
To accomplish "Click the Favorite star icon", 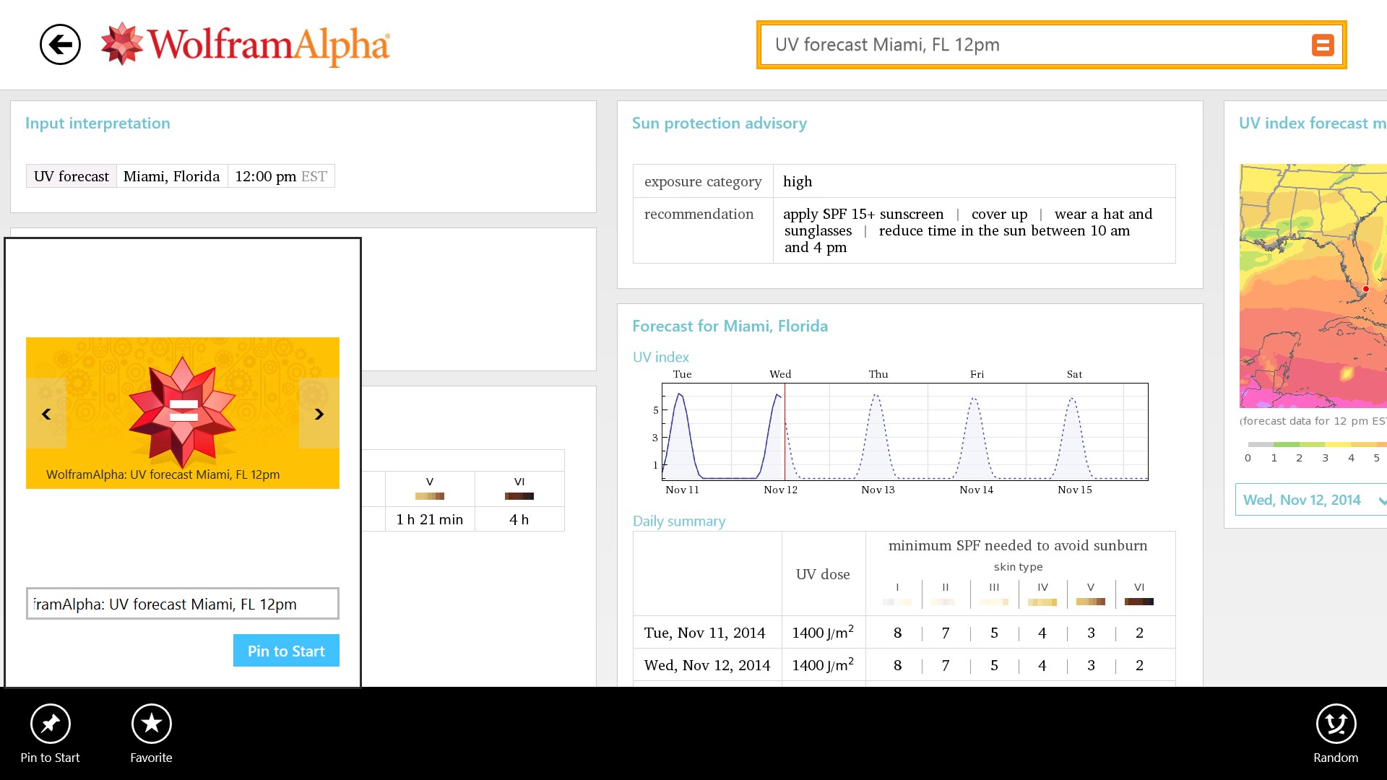I will click(x=151, y=724).
